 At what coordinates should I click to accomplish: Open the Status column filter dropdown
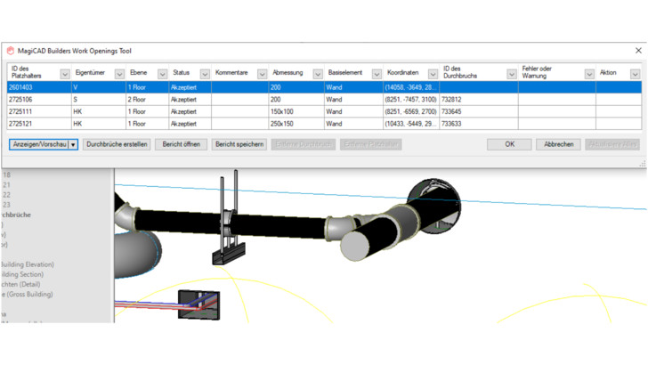[x=205, y=75]
